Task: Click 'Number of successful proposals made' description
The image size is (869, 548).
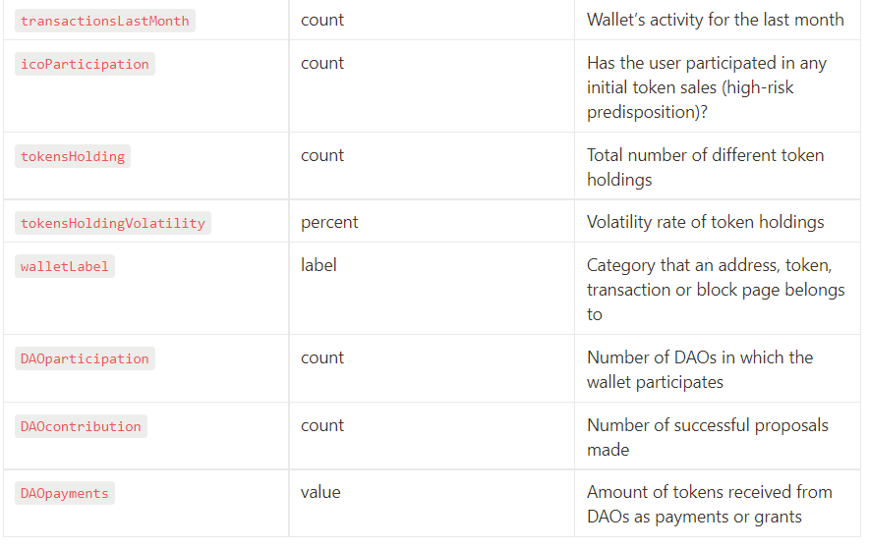Action: pos(707,437)
